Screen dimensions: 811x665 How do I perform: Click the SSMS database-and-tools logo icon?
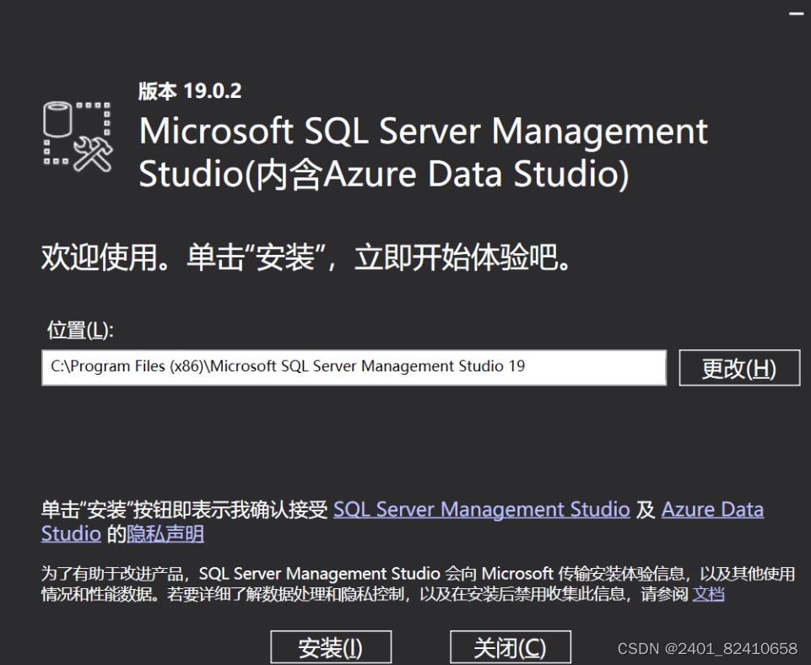coord(78,137)
